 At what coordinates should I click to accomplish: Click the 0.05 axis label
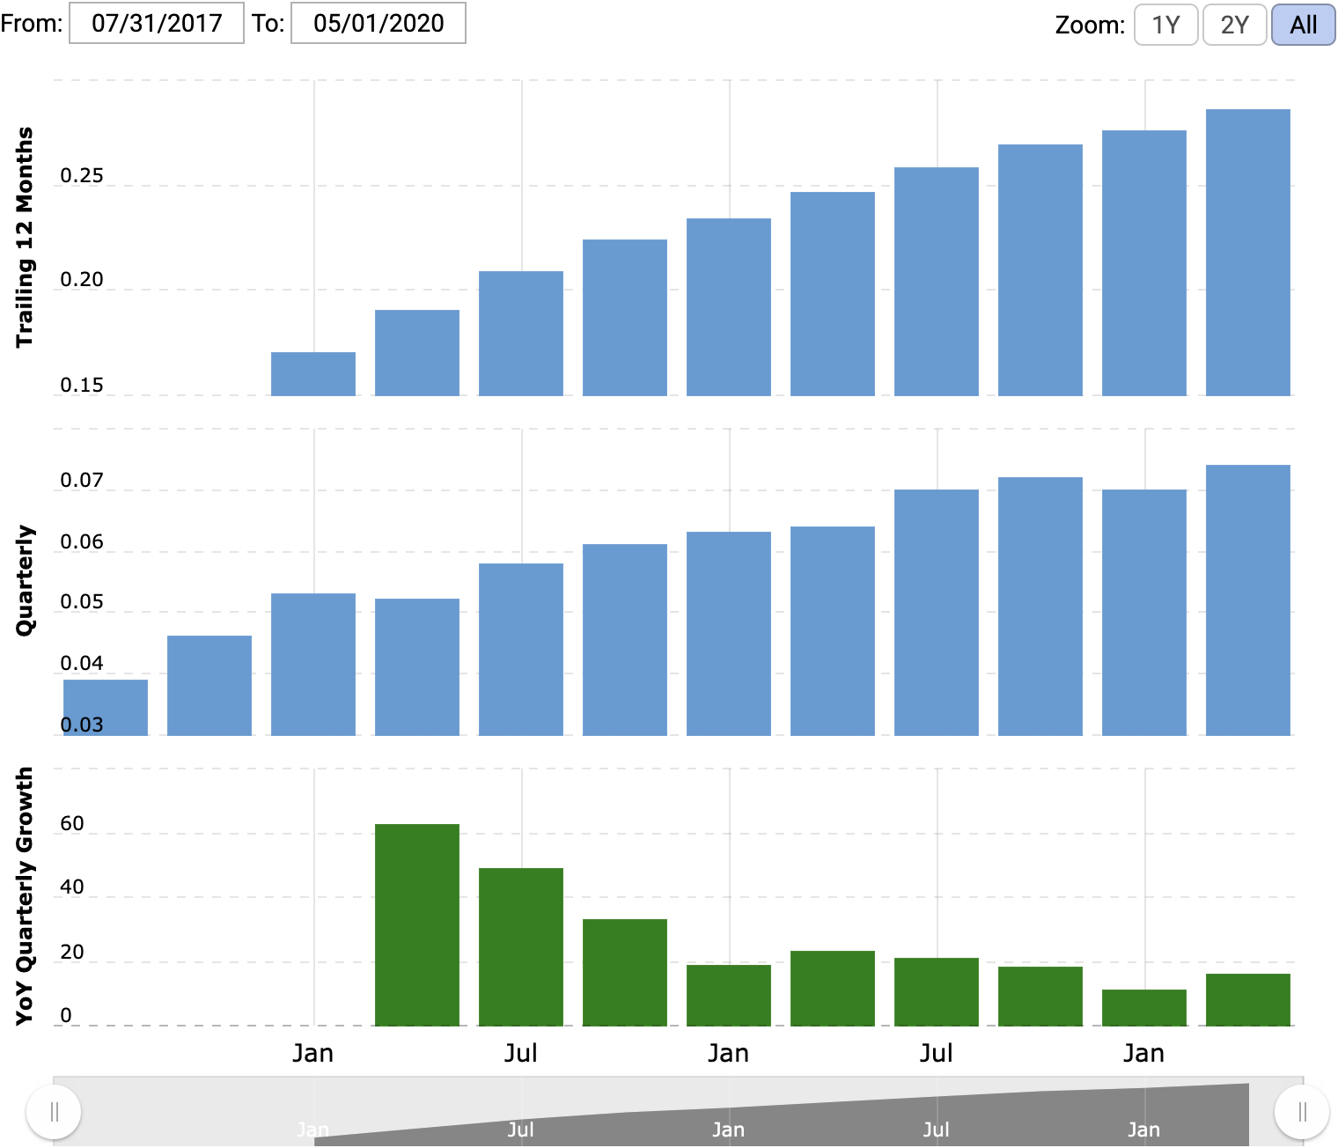click(82, 602)
